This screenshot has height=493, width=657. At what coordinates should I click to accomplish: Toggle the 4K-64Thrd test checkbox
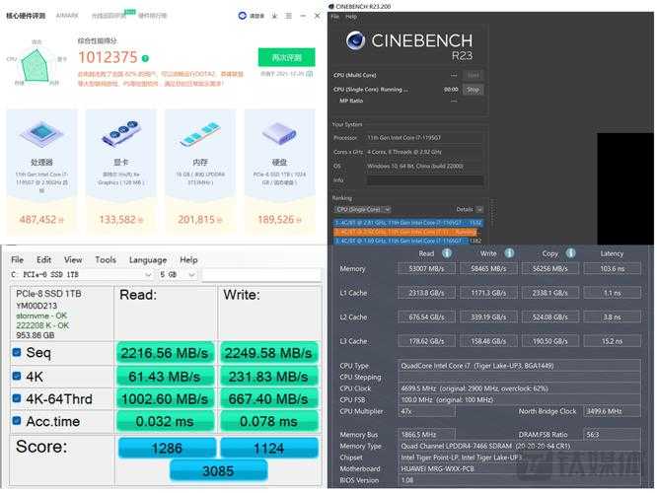tap(17, 398)
